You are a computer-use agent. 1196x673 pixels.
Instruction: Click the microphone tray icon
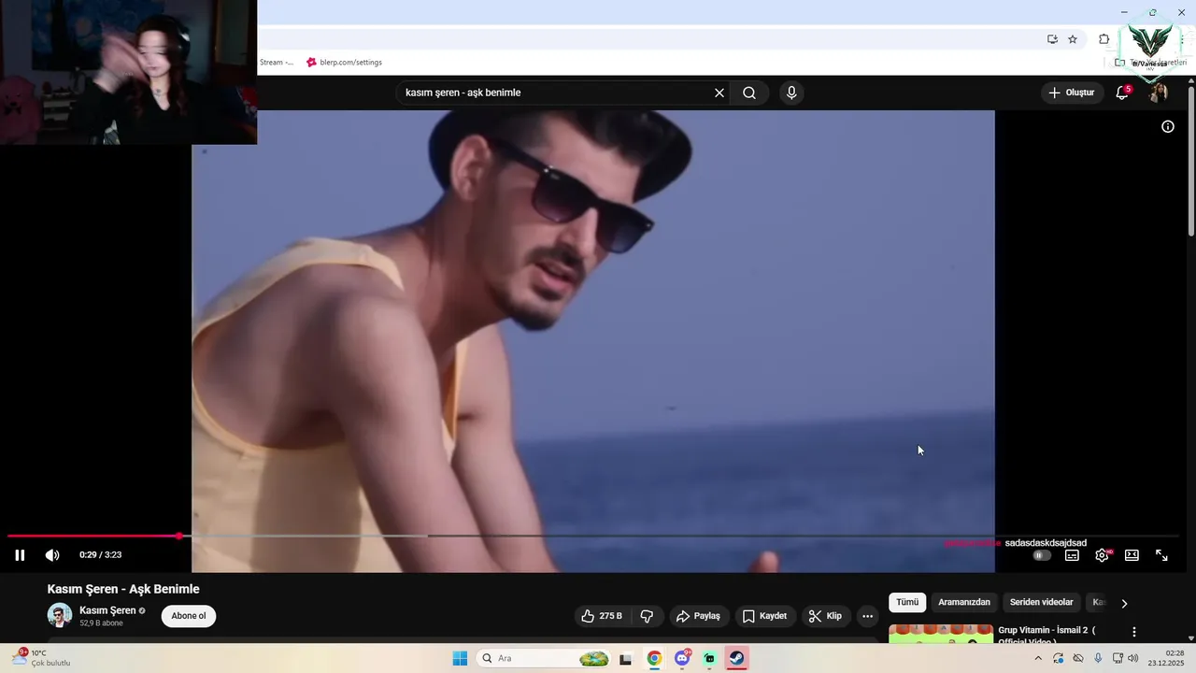tap(1098, 658)
